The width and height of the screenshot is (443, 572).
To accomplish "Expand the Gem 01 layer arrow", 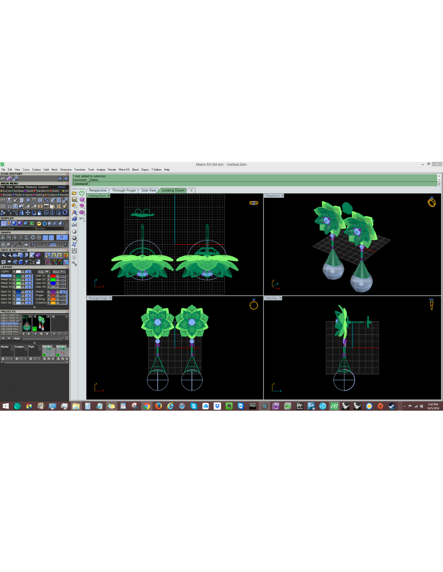I will 14,292.
